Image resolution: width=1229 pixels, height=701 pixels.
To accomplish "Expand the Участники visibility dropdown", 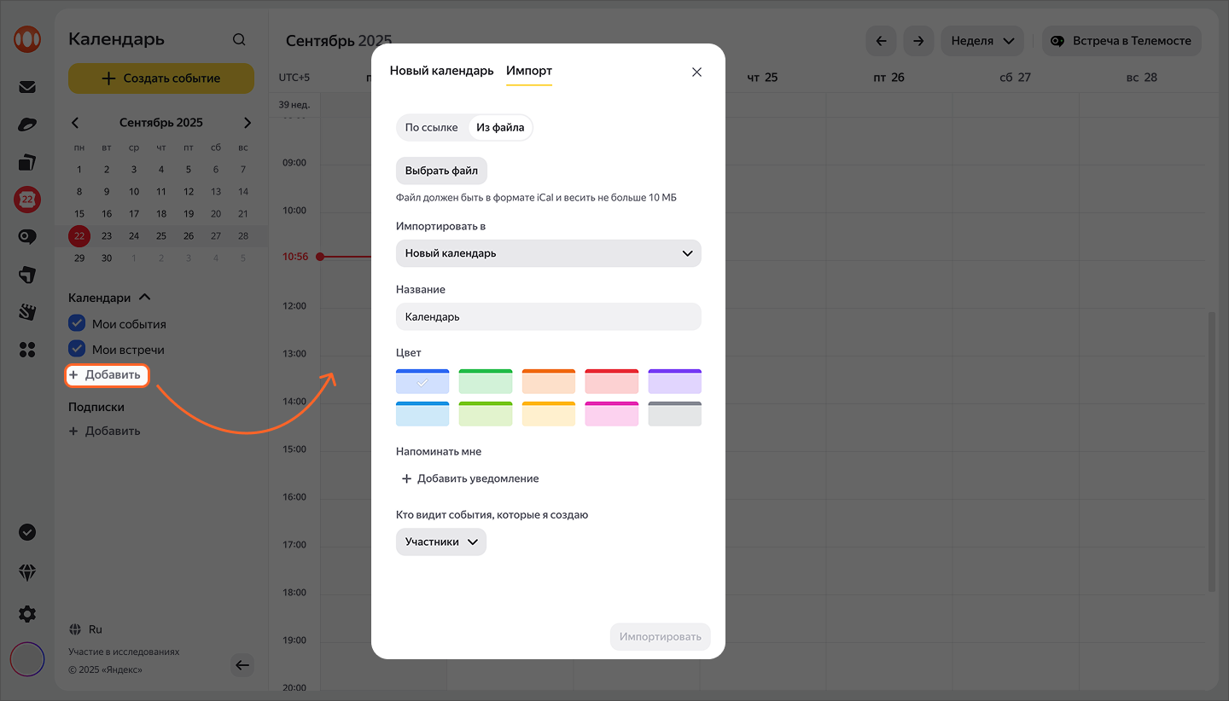I will pos(440,542).
